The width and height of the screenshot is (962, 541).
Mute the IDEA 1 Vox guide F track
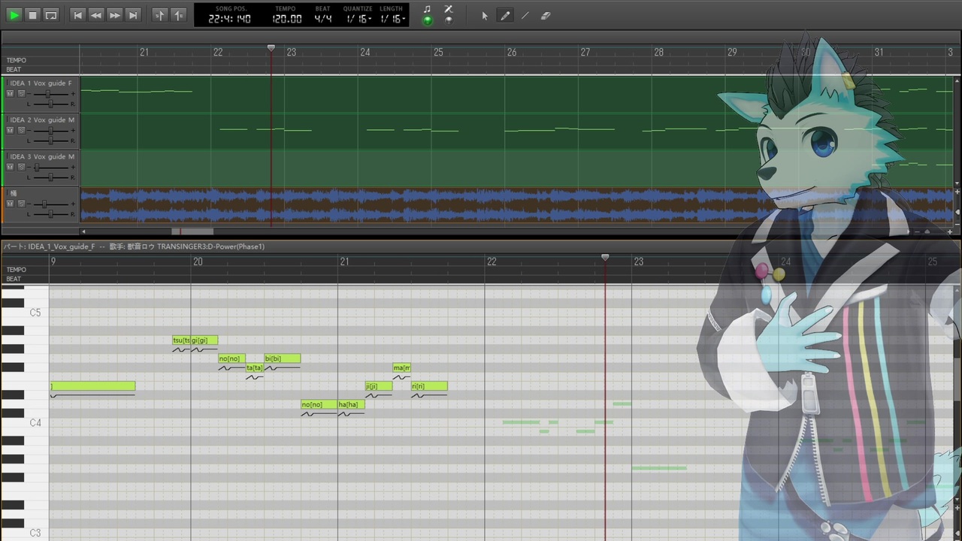[x=10, y=94]
